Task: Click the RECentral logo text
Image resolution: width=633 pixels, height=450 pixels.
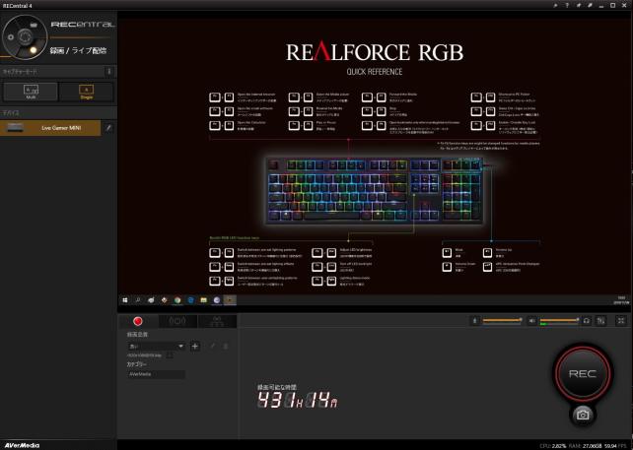Action: click(x=83, y=25)
